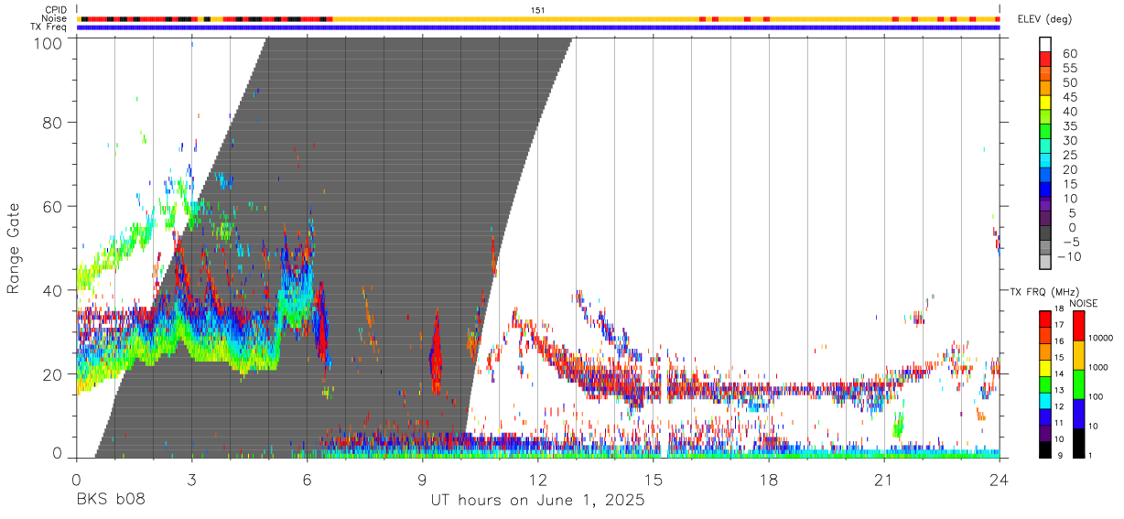The height and width of the screenshot is (519, 1124).
Task: Click elevation colorbar tick label 25
Action: tap(1068, 156)
